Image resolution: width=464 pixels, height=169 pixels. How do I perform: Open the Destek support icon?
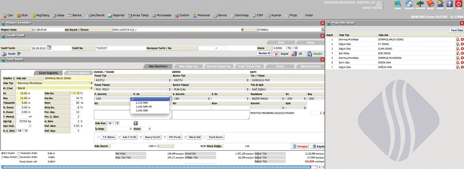[440, 4]
